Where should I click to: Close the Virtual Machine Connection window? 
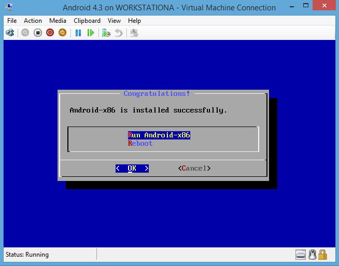pos(324,5)
